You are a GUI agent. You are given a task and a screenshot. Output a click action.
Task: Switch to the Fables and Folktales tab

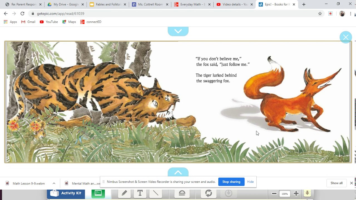tap(107, 4)
